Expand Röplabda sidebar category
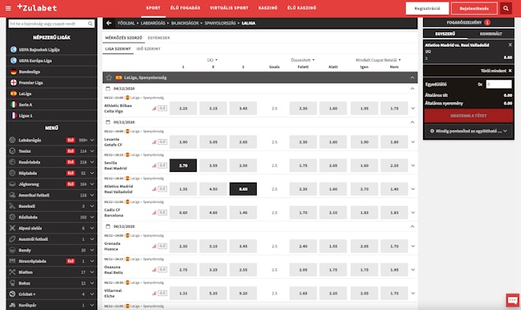The image size is (521, 310). point(92,173)
